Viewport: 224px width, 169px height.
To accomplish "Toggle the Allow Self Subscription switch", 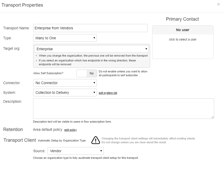I will (87, 73).
